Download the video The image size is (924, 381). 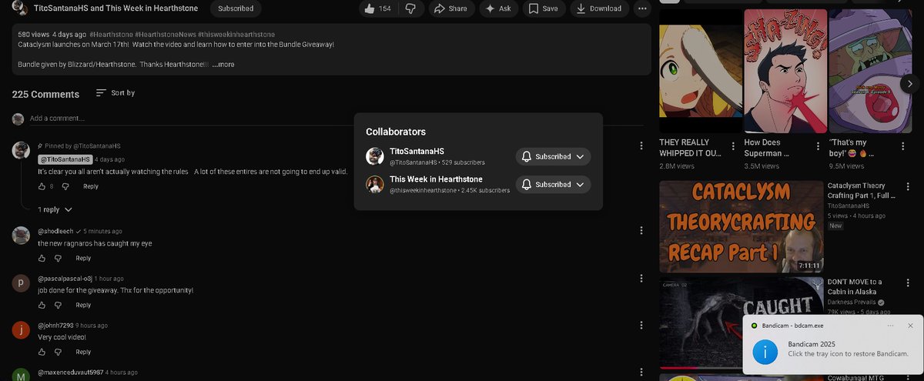(x=599, y=8)
